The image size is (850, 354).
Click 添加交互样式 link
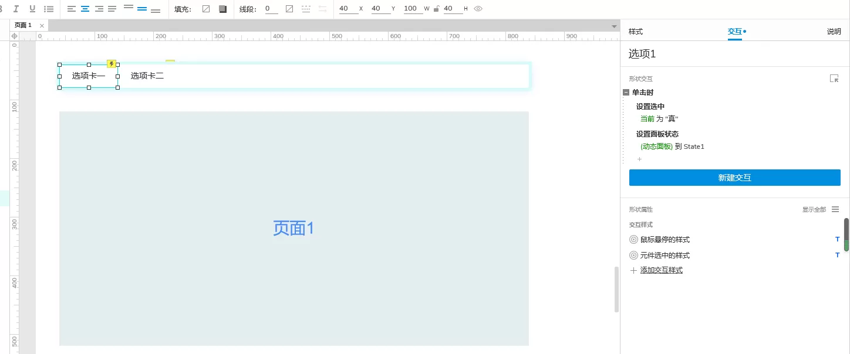coord(662,270)
